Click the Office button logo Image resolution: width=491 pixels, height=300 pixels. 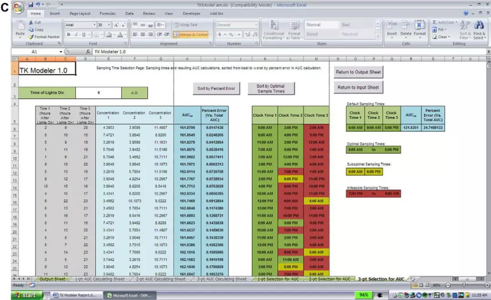click(18, 8)
